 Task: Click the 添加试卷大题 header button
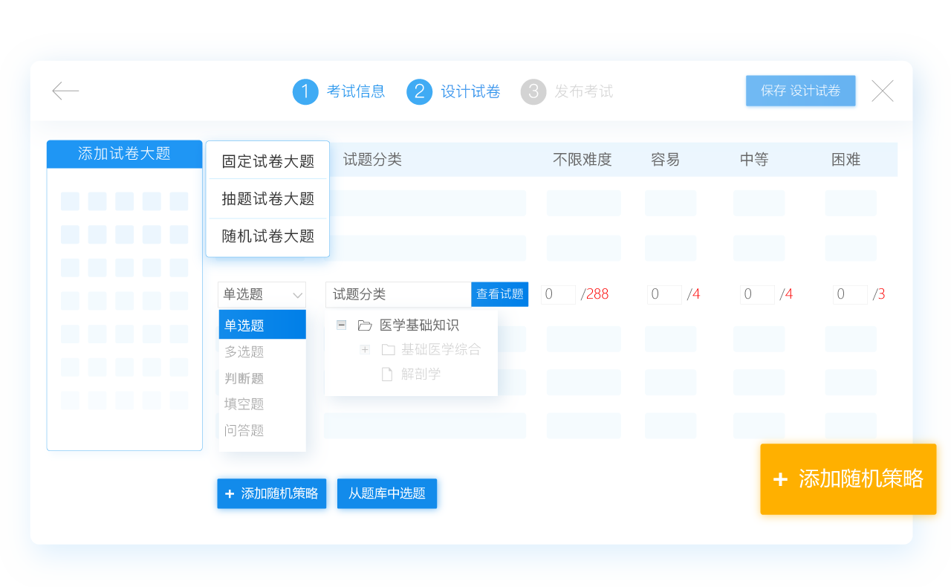(124, 154)
